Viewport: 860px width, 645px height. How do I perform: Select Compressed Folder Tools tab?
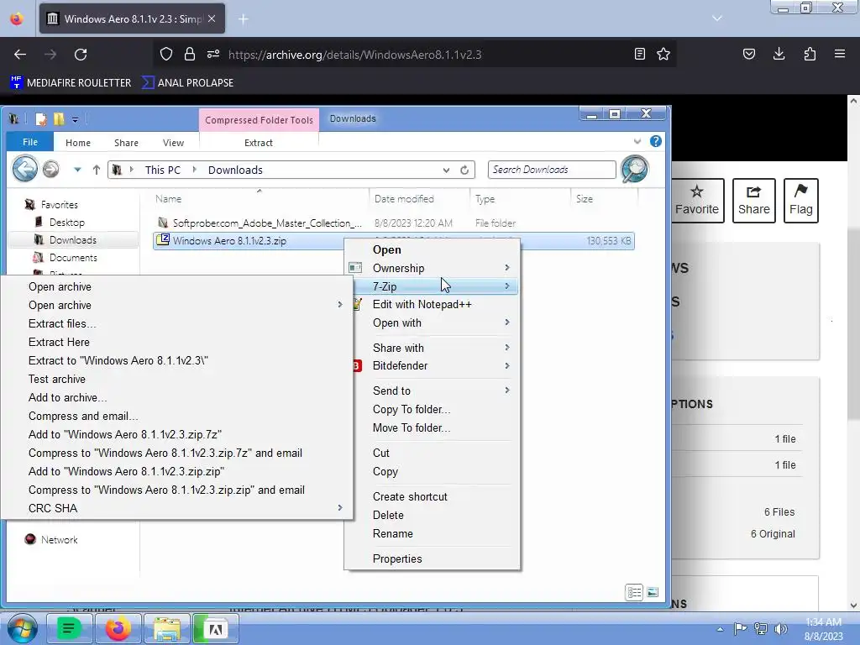tap(259, 120)
